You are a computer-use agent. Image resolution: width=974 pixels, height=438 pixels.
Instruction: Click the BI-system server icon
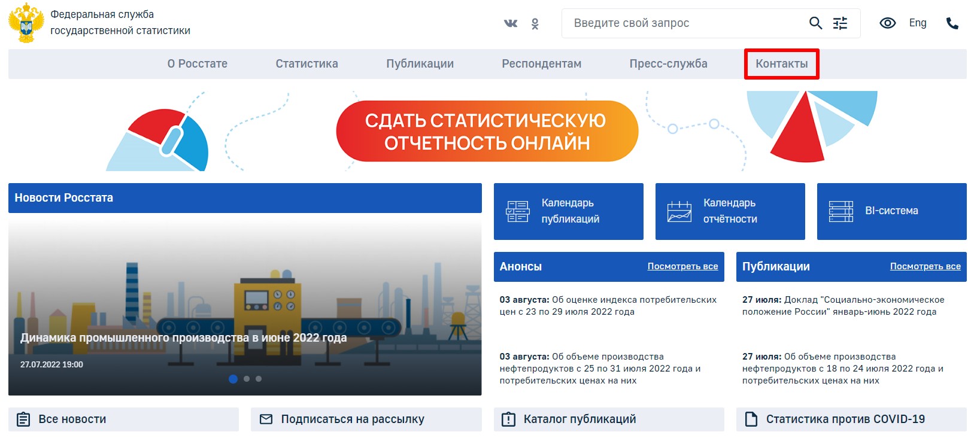(x=841, y=211)
